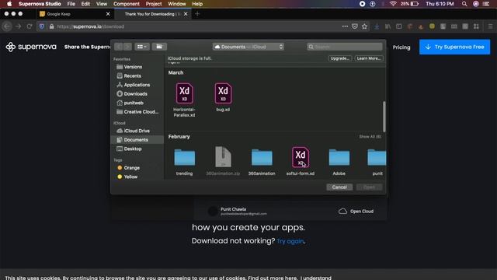497x280 pixels.
Task: Open the Notification Center list icon
Action: pyautogui.click(x=486, y=4)
